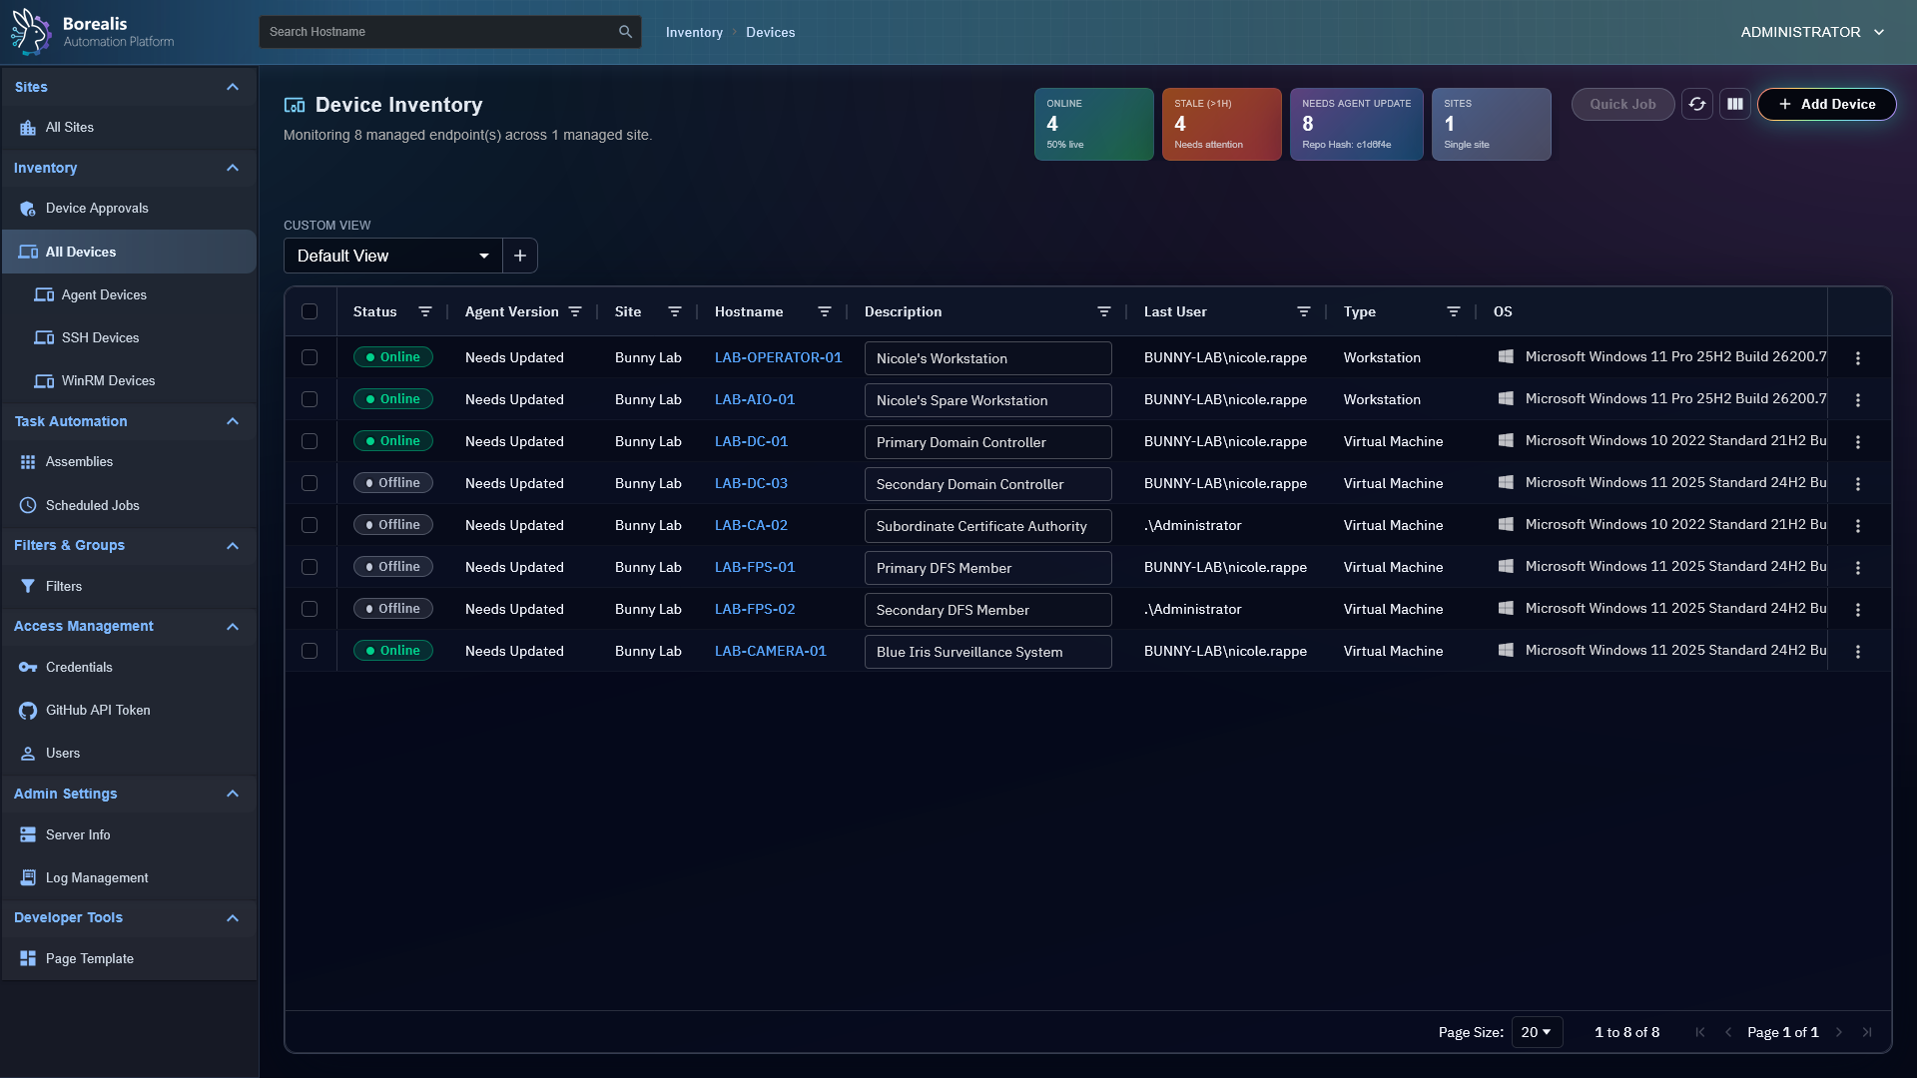This screenshot has height=1078, width=1917.
Task: Open row actions menu for LAB-DC-01
Action: pyautogui.click(x=1857, y=441)
